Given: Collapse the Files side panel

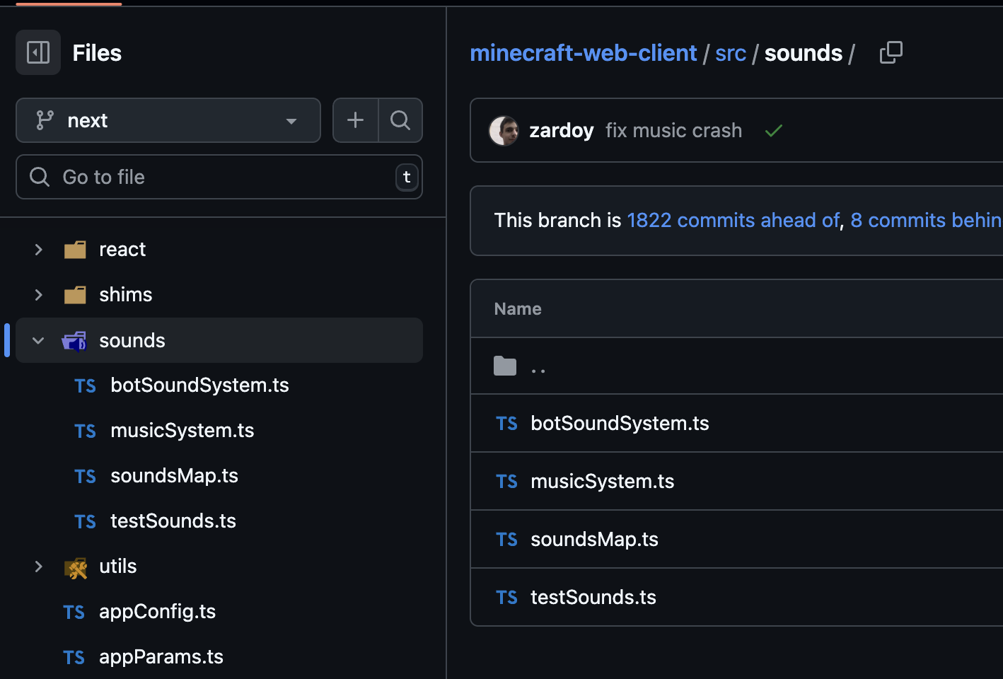Looking at the screenshot, I should pyautogui.click(x=37, y=52).
